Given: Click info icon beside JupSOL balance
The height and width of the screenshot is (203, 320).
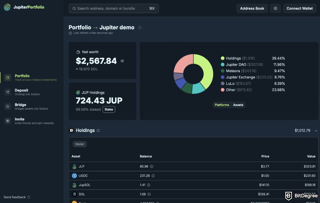Looking at the screenshot, I should tap(149, 185).
